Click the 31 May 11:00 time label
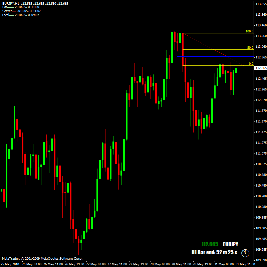267x267 pixels. point(245,264)
